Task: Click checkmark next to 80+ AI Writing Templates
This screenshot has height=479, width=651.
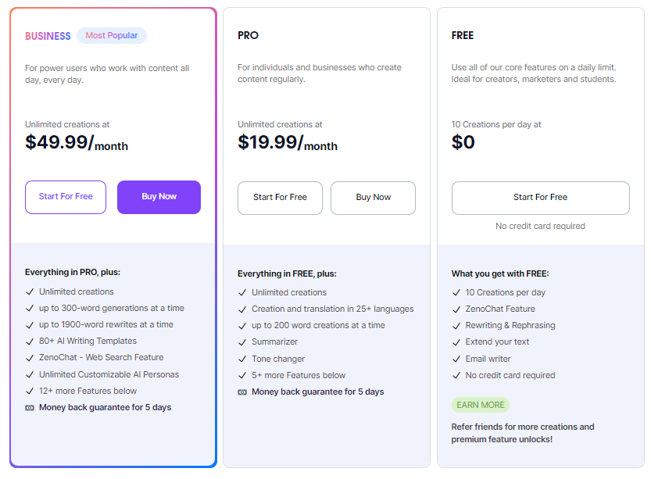Action: pyautogui.click(x=30, y=341)
